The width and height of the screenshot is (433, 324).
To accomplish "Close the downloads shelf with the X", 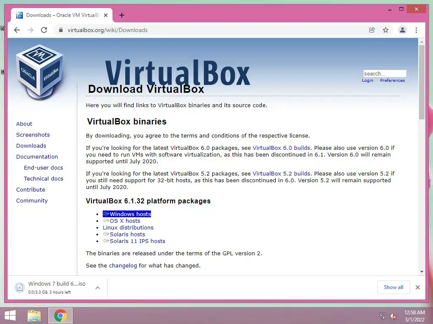I will [417, 287].
